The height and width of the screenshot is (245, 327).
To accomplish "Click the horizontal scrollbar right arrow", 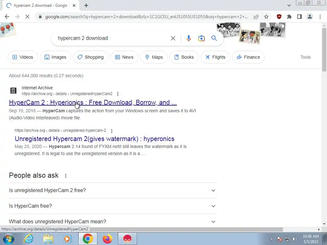I will click(319, 229).
